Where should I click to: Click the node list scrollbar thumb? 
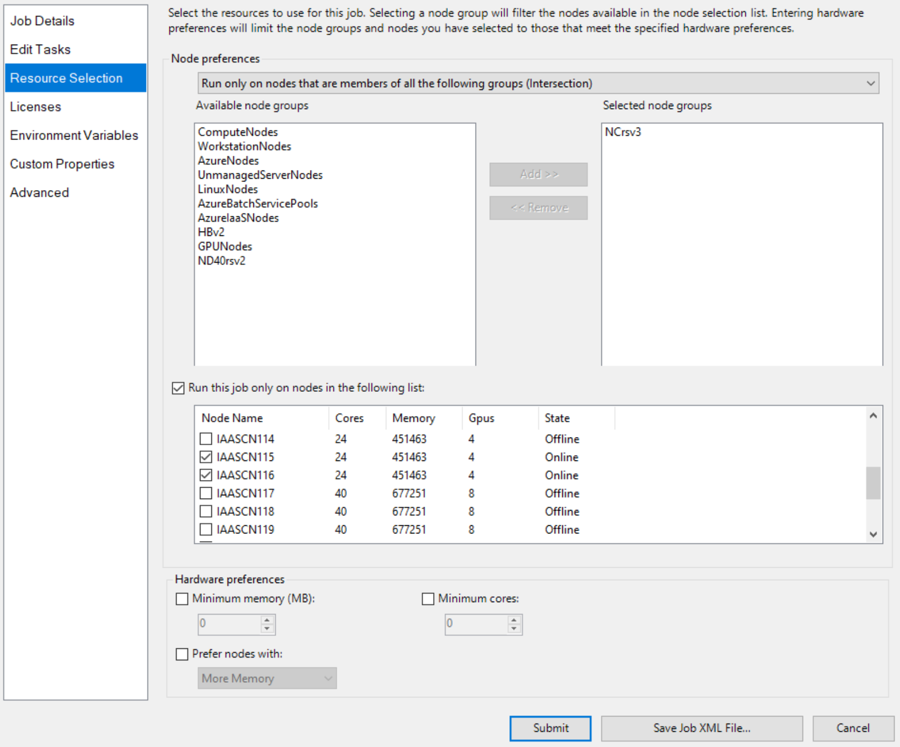873,483
